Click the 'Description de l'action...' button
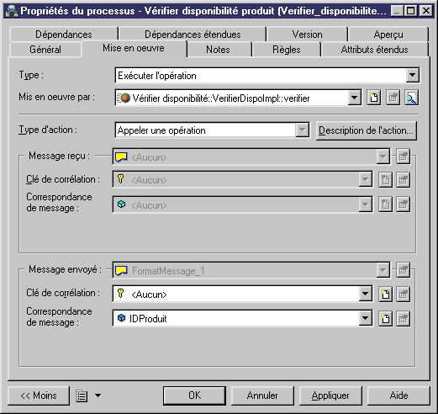Viewport: 438px width, 414px height. click(x=367, y=130)
